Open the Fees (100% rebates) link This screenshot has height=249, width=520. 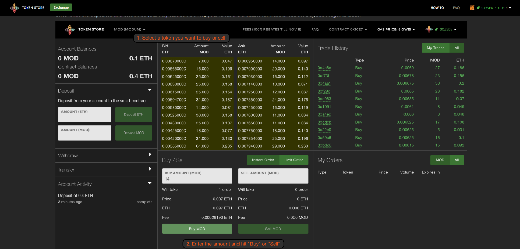pyautogui.click(x=272, y=30)
